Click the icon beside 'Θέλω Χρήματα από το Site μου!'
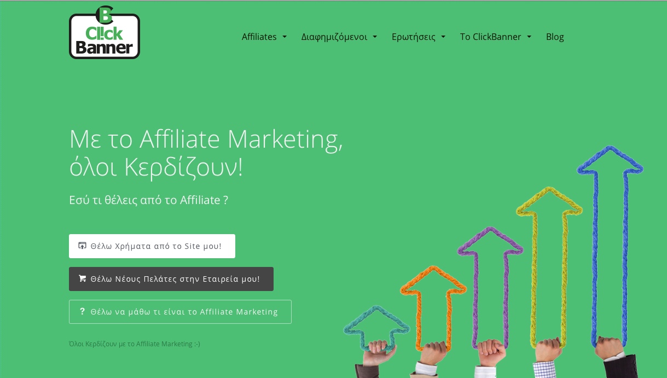This screenshot has width=667, height=378. pyautogui.click(x=83, y=246)
